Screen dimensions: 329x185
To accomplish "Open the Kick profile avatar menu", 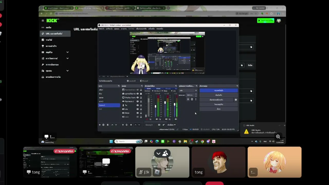I will pyautogui.click(x=279, y=21).
